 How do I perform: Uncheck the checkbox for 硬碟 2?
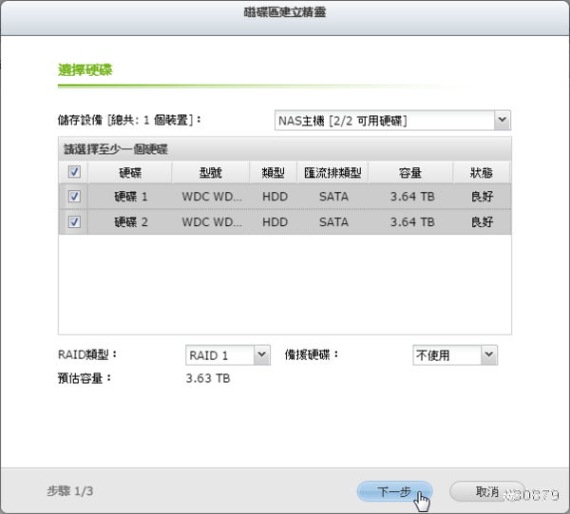74,222
